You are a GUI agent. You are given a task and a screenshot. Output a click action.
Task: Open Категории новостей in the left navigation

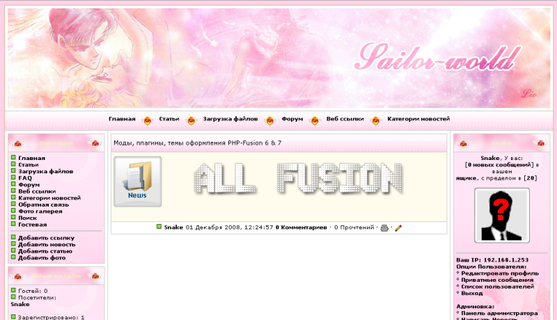tap(49, 198)
